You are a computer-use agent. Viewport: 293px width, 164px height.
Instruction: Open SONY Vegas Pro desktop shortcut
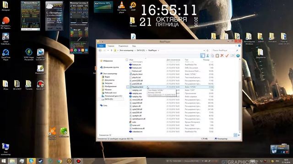point(29,55)
